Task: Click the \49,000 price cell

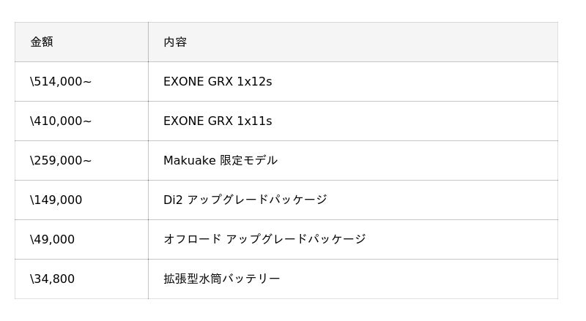Action: click(x=53, y=240)
